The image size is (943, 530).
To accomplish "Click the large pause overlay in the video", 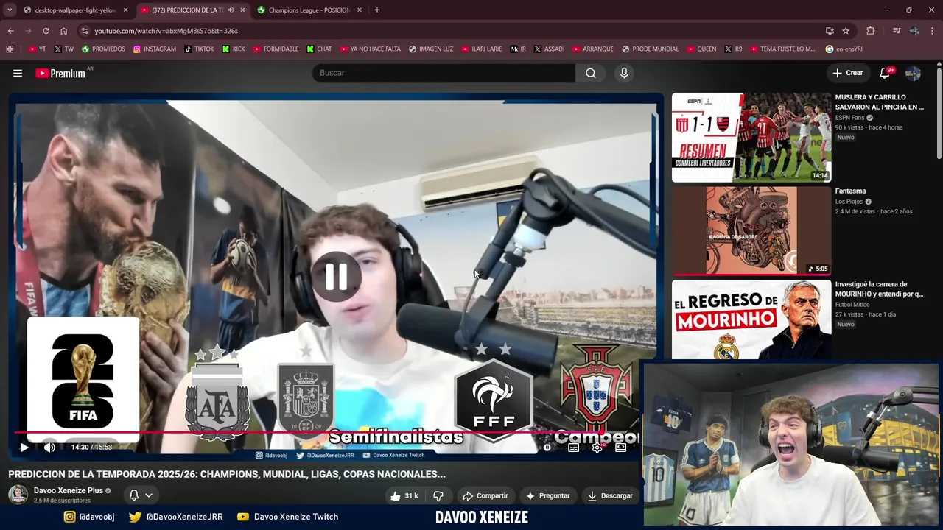I will [337, 276].
